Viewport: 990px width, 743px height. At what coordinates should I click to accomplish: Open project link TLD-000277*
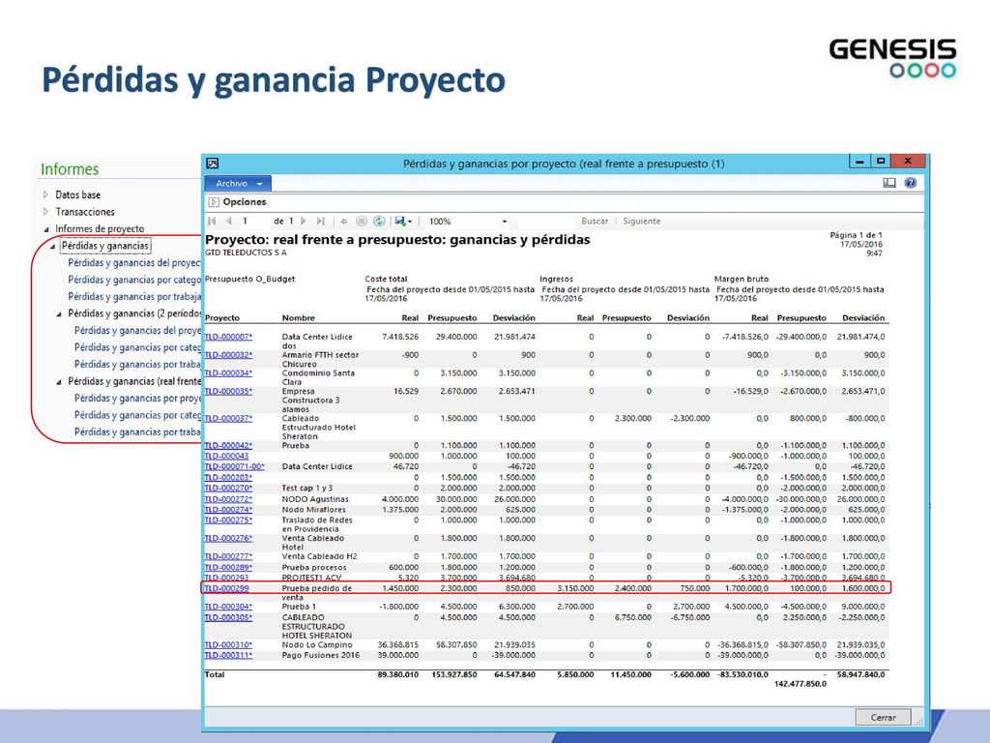pos(228,556)
